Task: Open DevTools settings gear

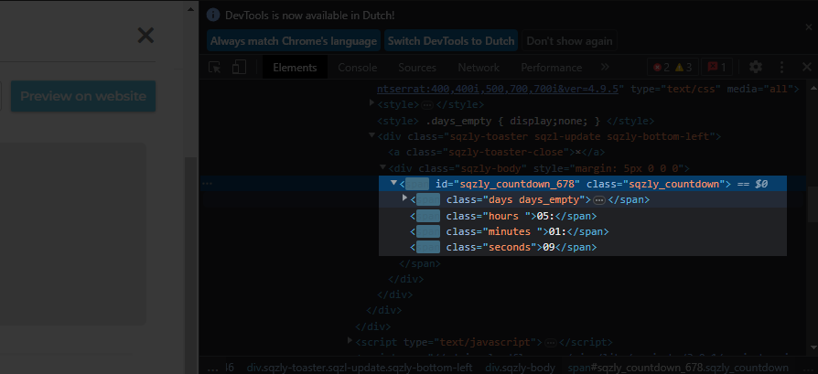Action: (756, 67)
